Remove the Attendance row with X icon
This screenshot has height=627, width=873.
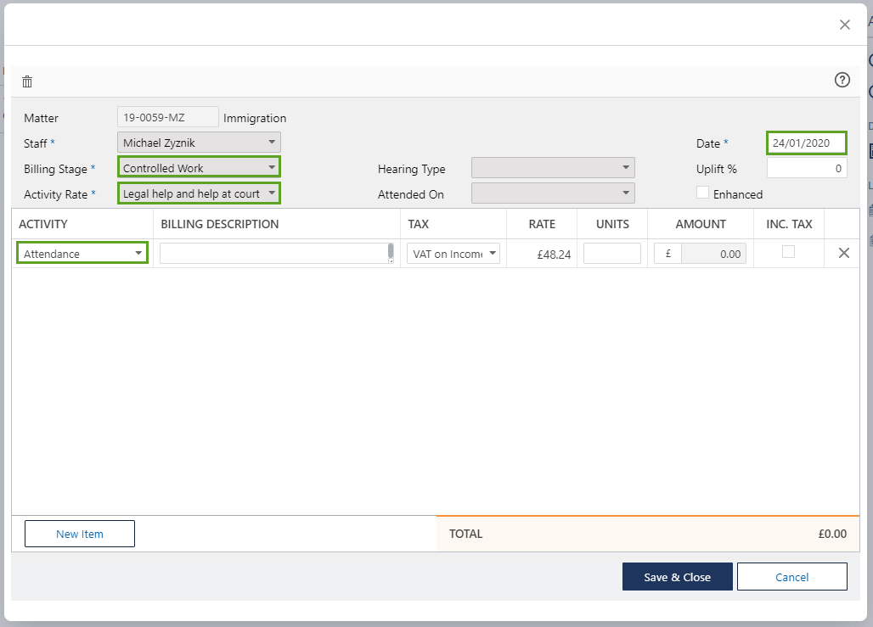tap(843, 253)
